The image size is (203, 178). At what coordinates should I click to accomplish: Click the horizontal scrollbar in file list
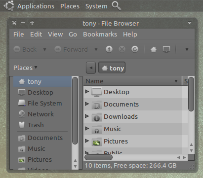click(98, 157)
